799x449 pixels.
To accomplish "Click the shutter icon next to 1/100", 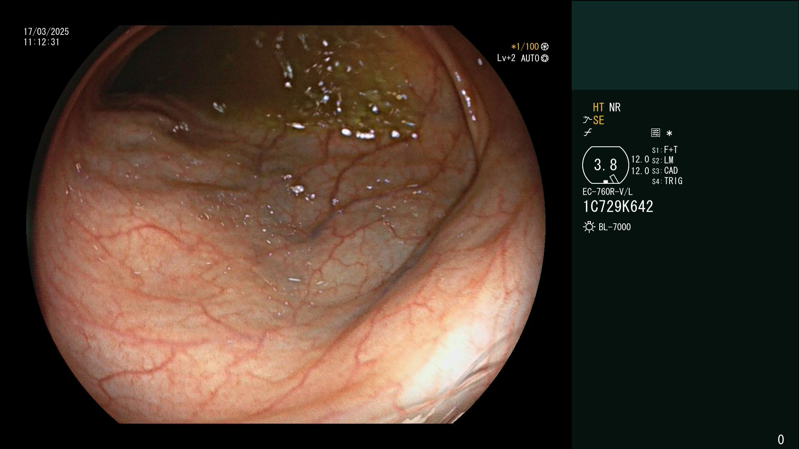I will coord(545,47).
